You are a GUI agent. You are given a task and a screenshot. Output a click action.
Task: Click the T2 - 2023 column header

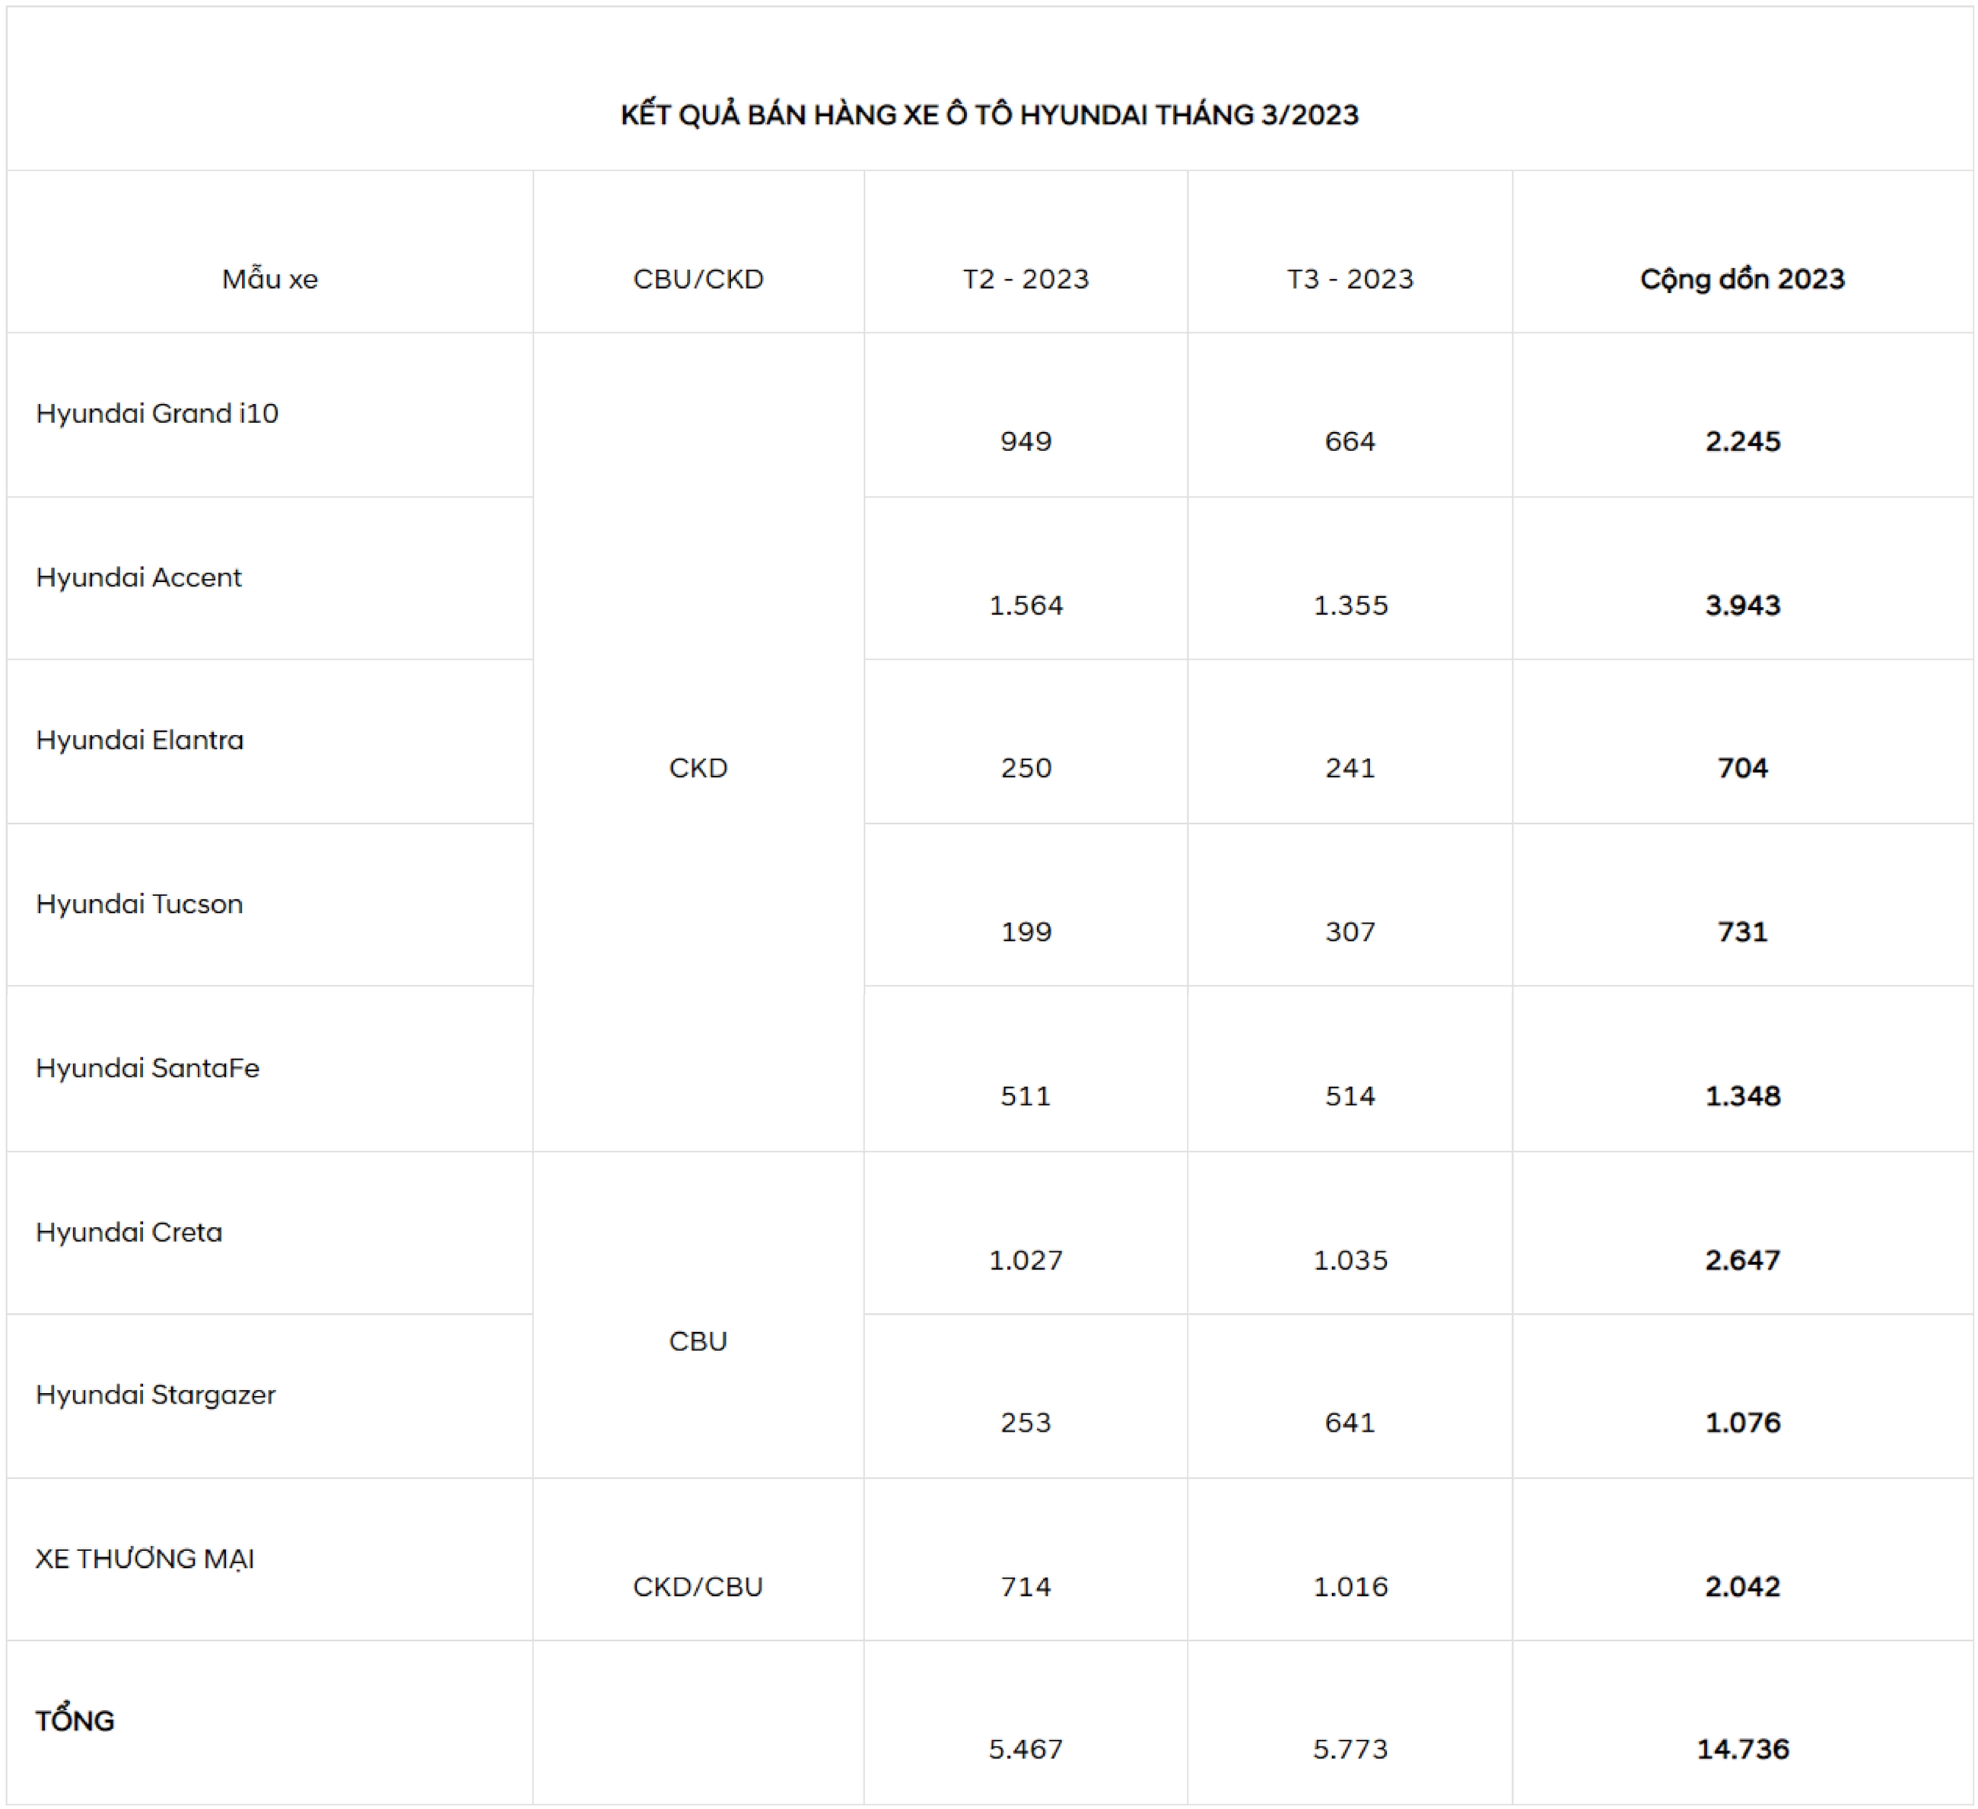point(1026,278)
